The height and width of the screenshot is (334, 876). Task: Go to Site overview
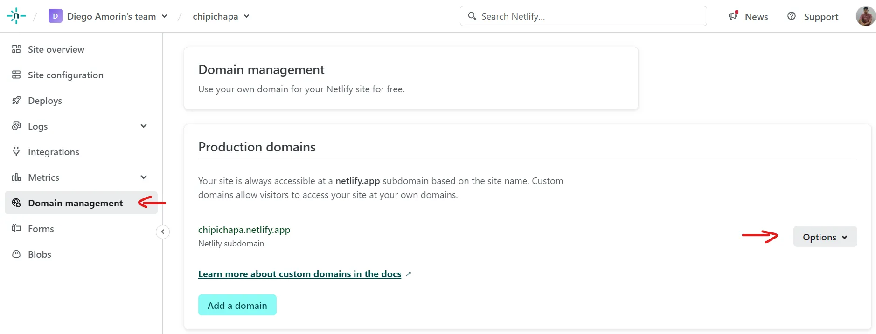point(56,49)
